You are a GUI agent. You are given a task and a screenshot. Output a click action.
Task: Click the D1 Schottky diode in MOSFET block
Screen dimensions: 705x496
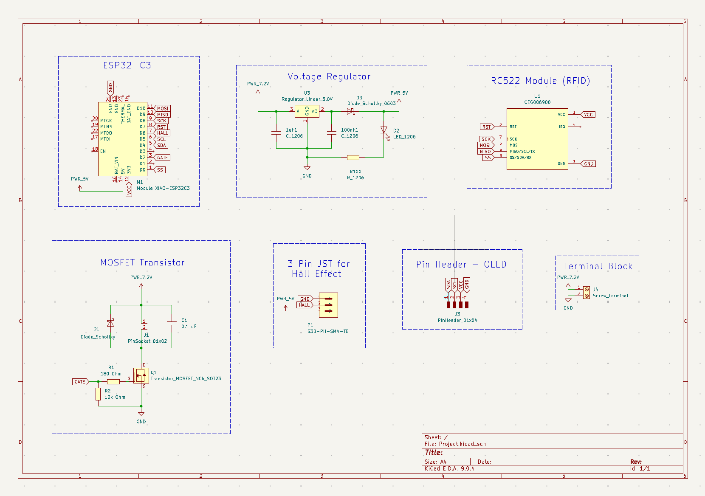tap(110, 324)
